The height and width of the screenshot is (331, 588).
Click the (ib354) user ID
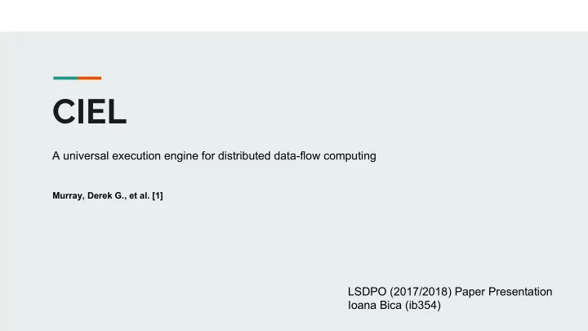coord(423,305)
